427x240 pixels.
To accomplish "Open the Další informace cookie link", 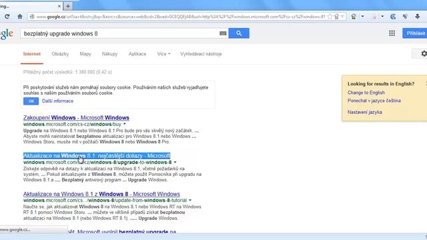I will pyautogui.click(x=58, y=101).
